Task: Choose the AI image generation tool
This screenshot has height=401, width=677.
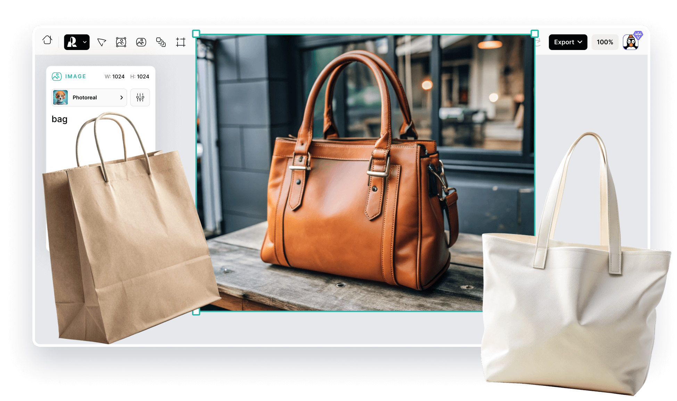Action: (141, 42)
